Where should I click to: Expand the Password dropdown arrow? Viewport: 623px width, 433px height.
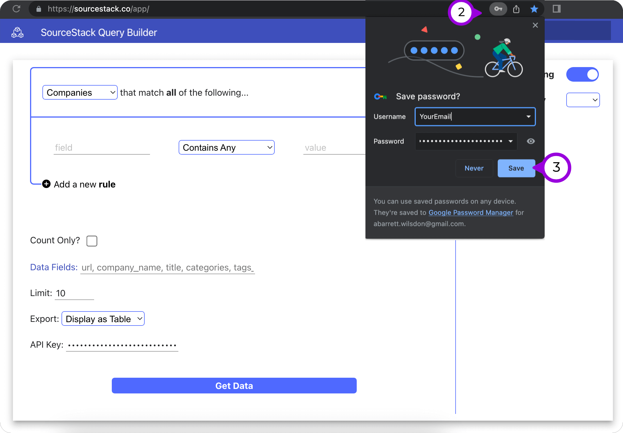click(x=510, y=141)
